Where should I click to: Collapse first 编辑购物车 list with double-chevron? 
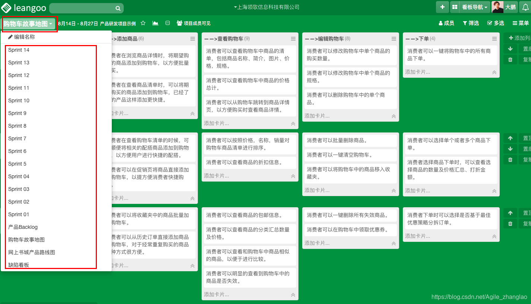[x=394, y=116]
